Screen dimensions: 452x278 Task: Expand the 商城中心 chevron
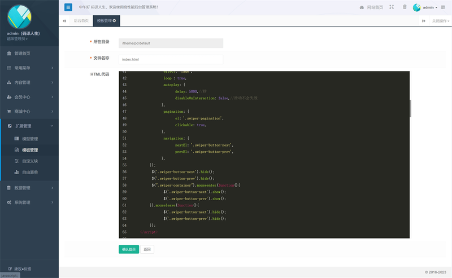point(52,112)
